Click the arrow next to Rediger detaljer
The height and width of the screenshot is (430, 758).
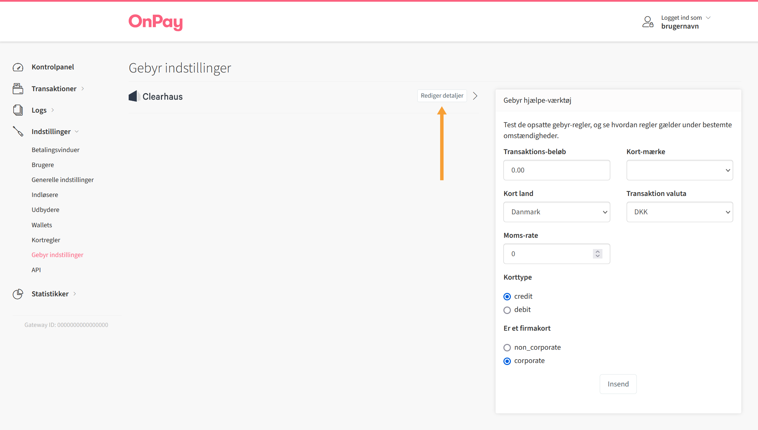pyautogui.click(x=475, y=96)
